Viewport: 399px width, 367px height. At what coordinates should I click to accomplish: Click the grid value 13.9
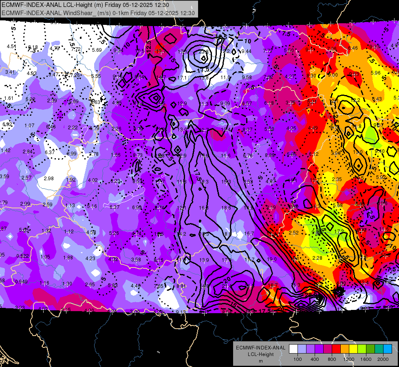204,260
